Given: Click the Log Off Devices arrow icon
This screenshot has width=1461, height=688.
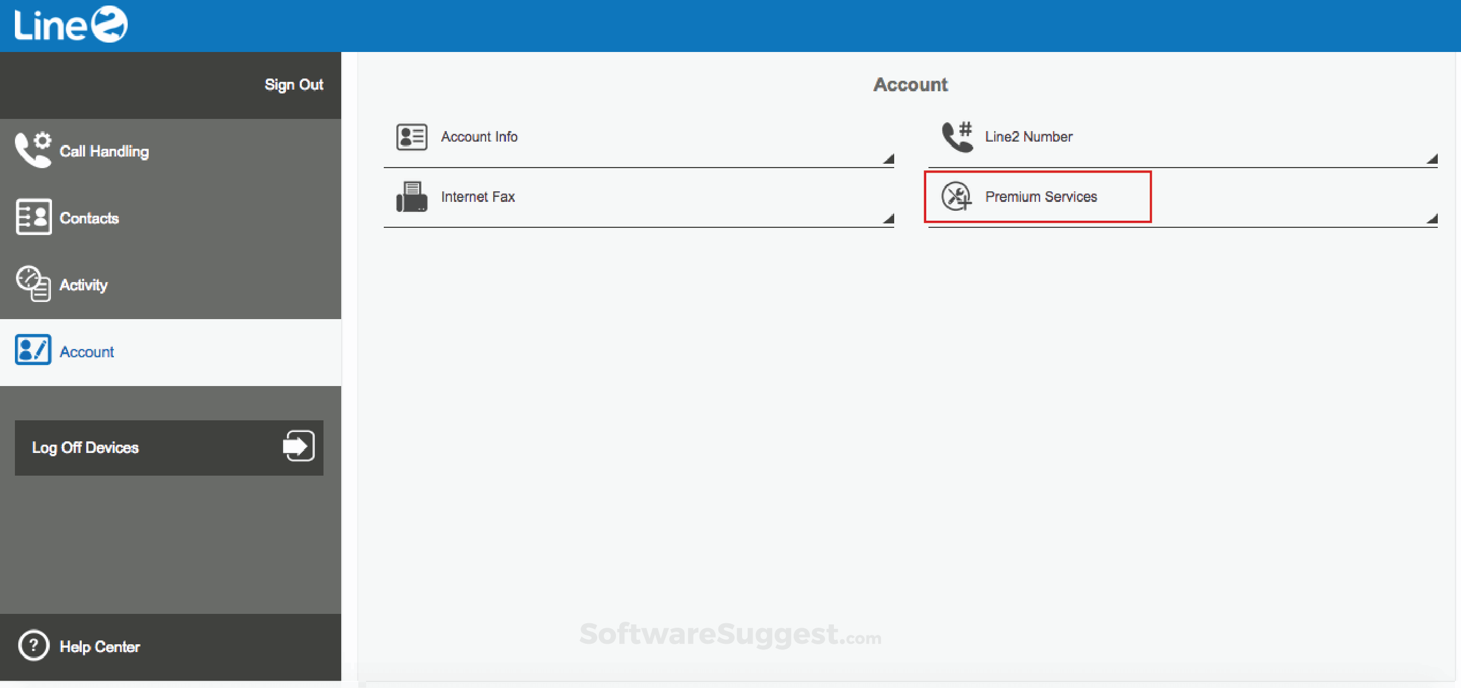Looking at the screenshot, I should (x=298, y=446).
